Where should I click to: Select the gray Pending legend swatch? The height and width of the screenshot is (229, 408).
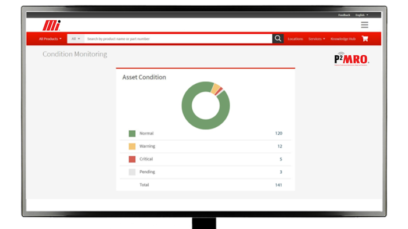132,172
